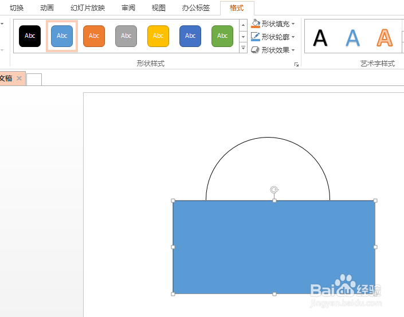Apply the light blue Abc shape style
Image resolution: width=404 pixels, height=317 pixels.
click(62, 36)
